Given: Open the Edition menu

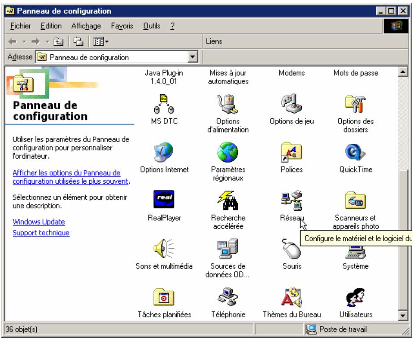Looking at the screenshot, I should pos(51,26).
